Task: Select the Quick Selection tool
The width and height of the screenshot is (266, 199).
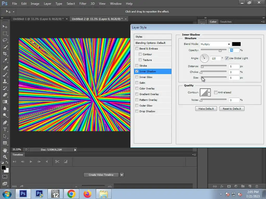Action: click(x=5, y=47)
